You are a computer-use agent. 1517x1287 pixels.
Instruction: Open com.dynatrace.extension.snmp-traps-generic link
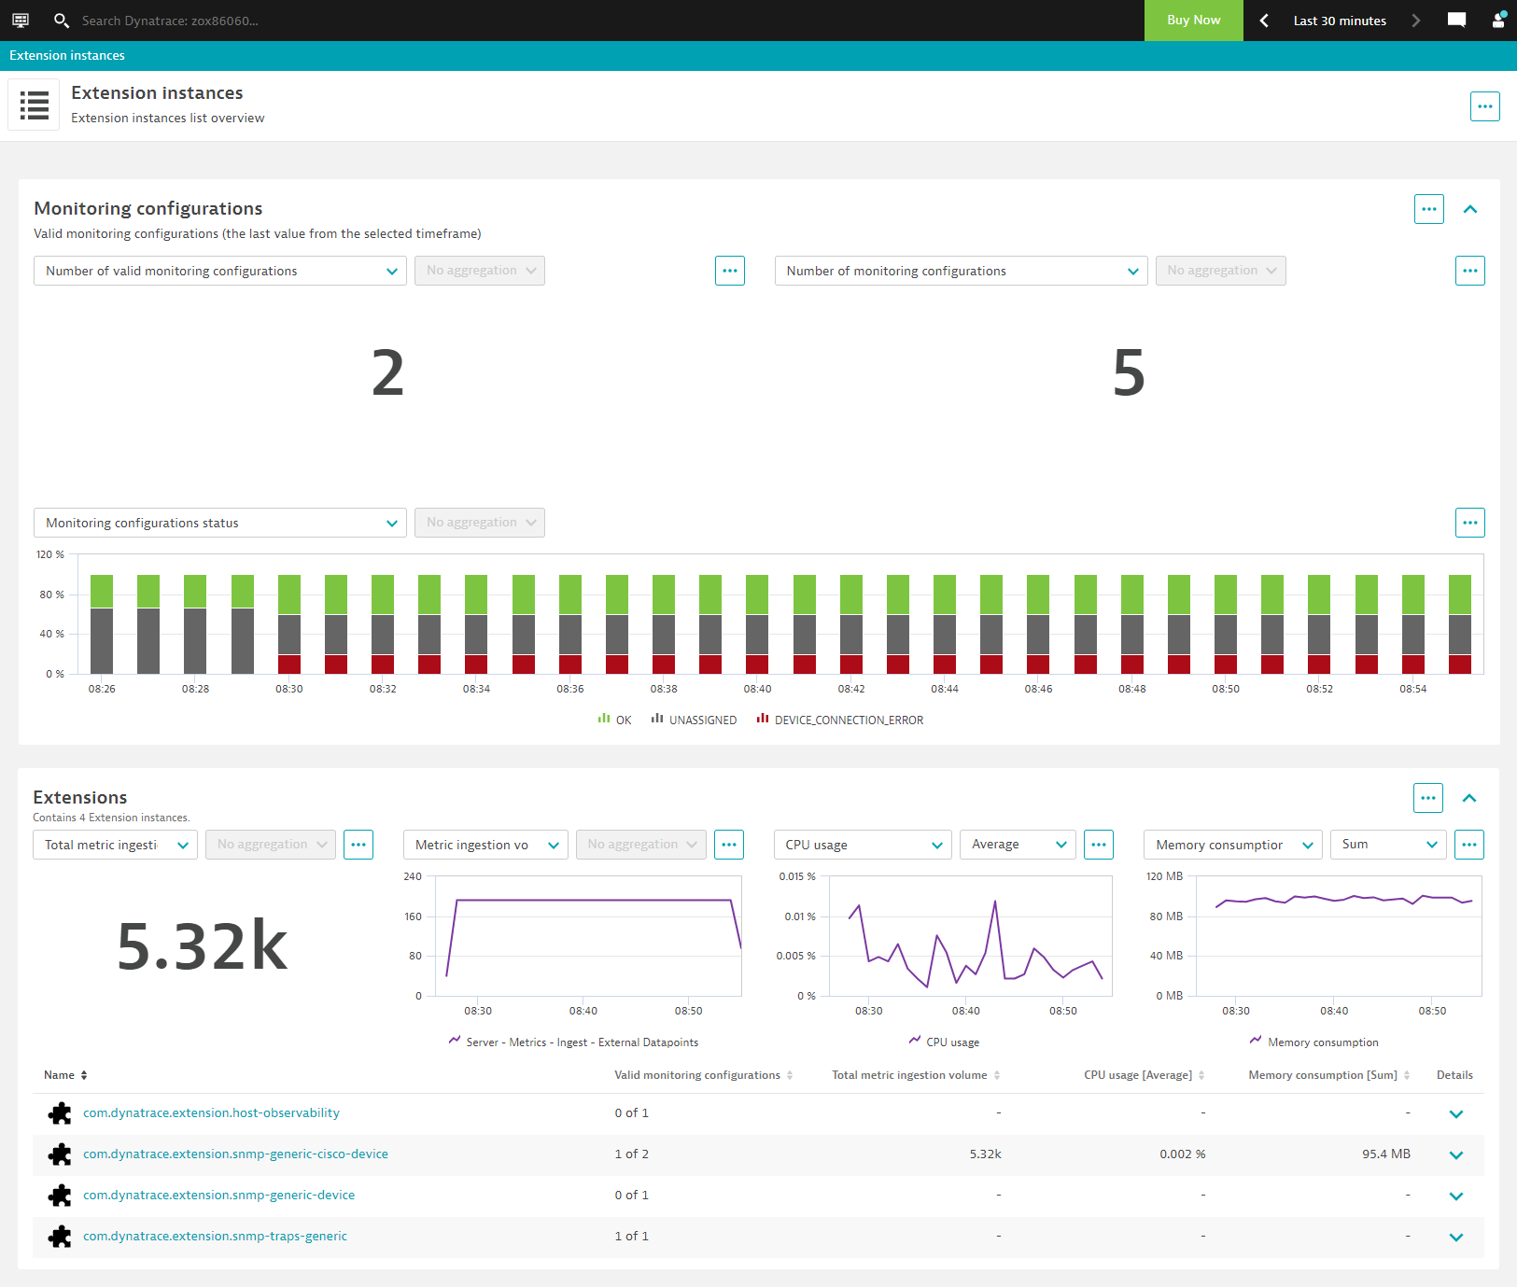tap(215, 1236)
